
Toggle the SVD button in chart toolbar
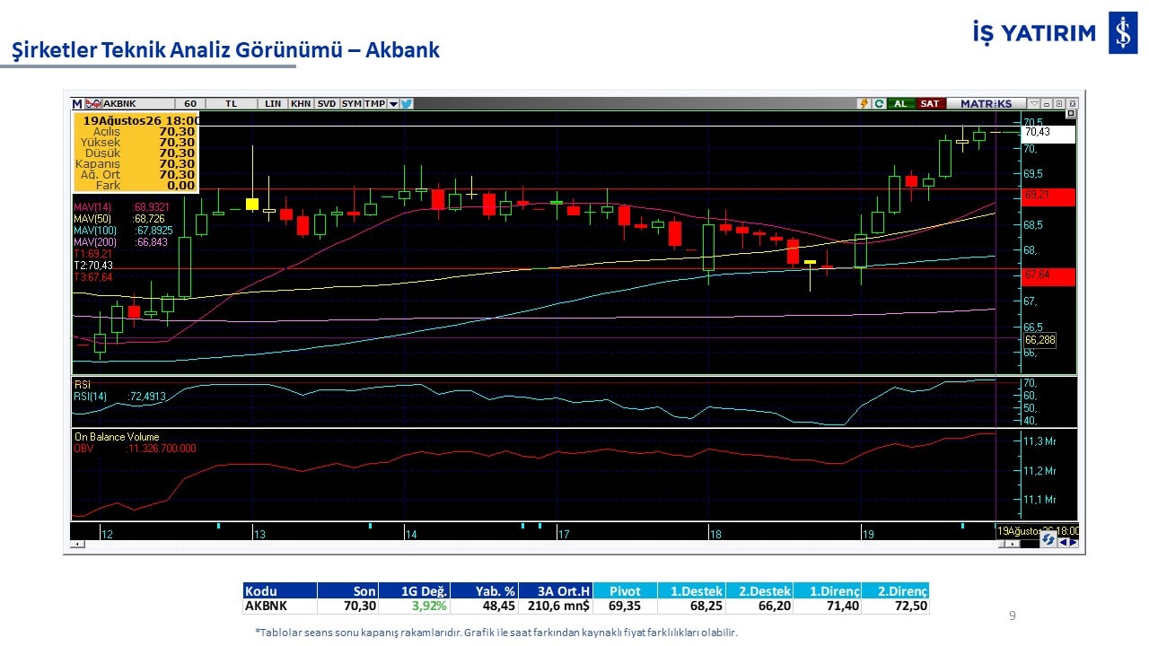[327, 103]
